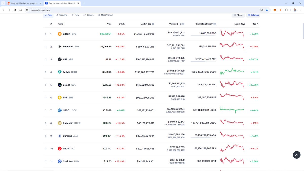This screenshot has height=171, width=304.
Task: Click the Cardano coin logo
Action: [60, 136]
